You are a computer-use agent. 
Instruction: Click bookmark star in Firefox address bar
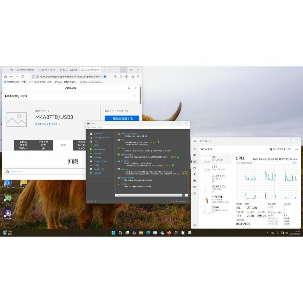click(105, 77)
